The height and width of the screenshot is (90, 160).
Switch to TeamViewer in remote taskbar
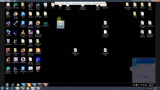click(x=35, y=85)
